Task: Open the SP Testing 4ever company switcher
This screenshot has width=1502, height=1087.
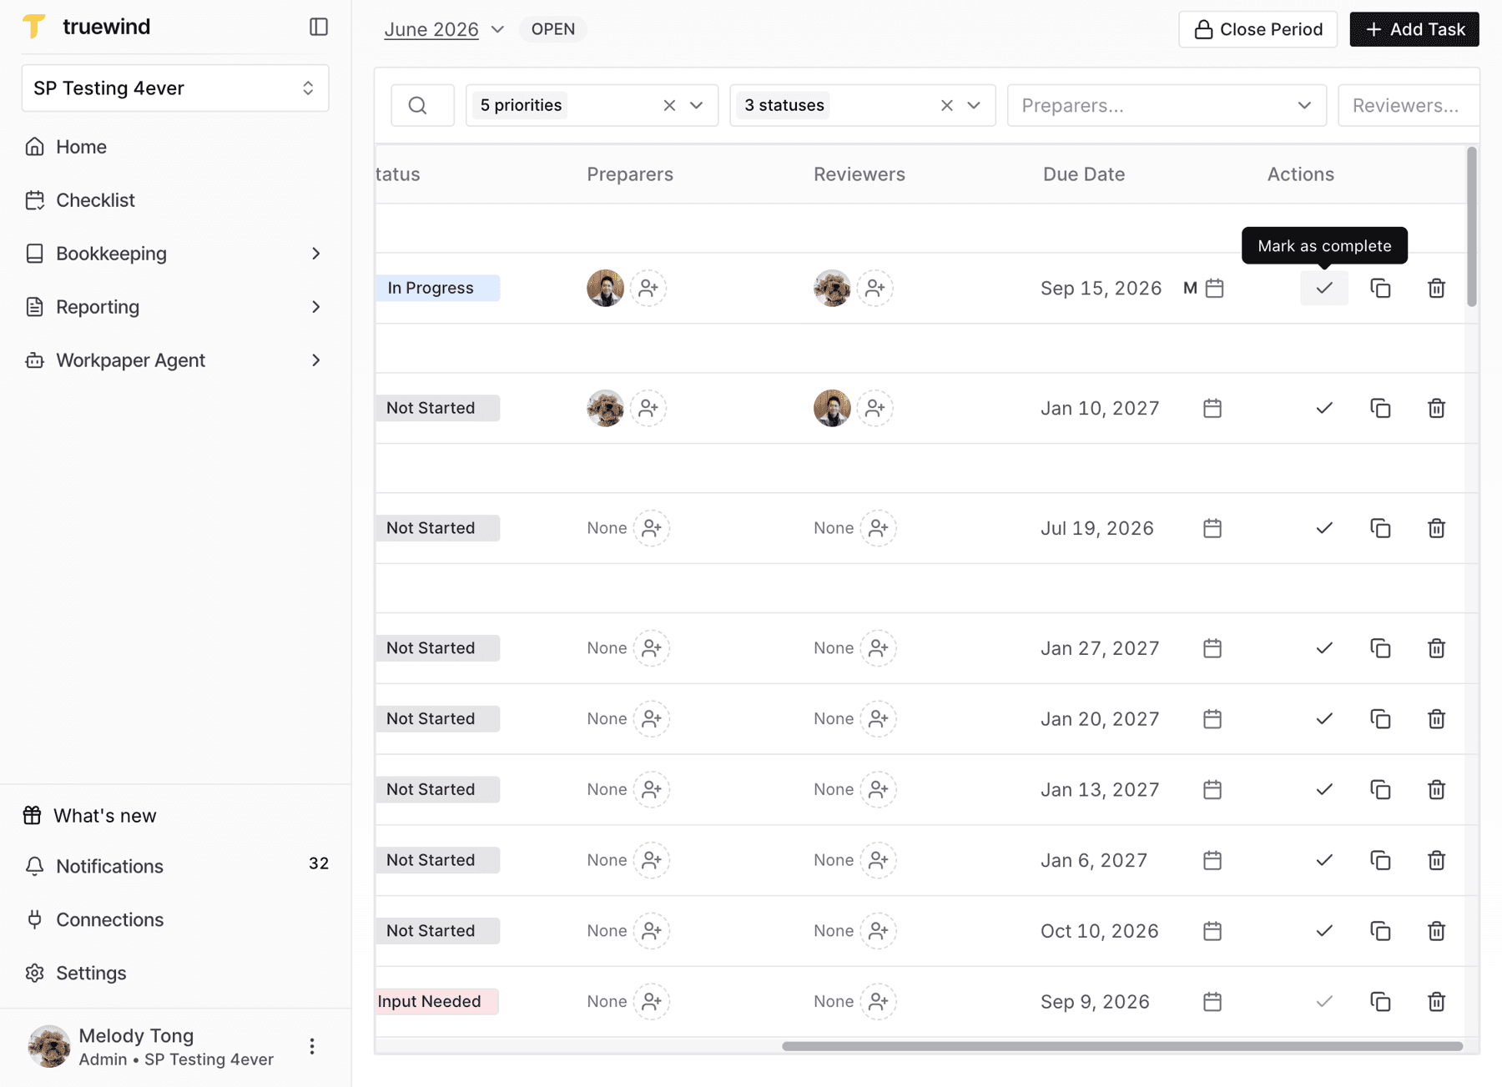Action: tap(175, 88)
